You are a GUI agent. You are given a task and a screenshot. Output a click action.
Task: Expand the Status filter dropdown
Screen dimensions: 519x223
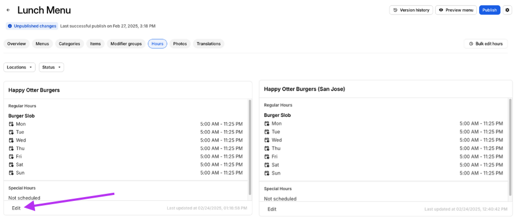tap(51, 67)
